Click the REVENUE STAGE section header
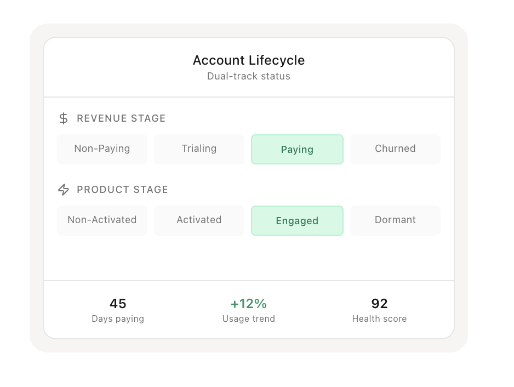The height and width of the screenshot is (387, 514). pyautogui.click(x=121, y=118)
